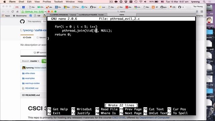The image size is (215, 121).
Task: Open the GitHub 'grp' tab in Chrome
Action: [x=164, y=7]
